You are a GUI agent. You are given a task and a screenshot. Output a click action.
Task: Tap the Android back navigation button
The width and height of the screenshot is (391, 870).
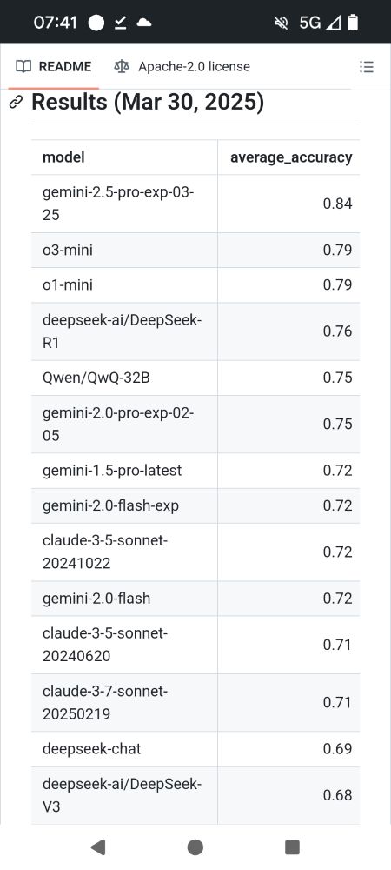pyautogui.click(x=98, y=847)
